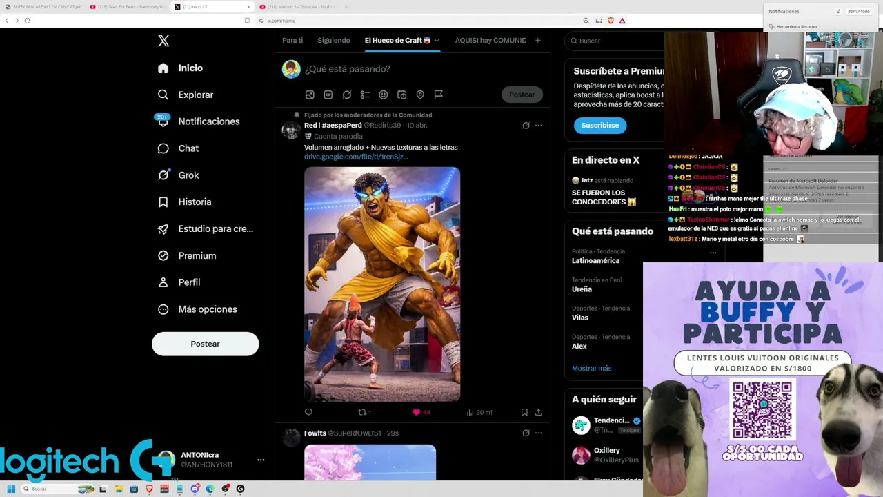The width and height of the screenshot is (883, 497).
Task: Switch to the Para ti tab
Action: [292, 40]
